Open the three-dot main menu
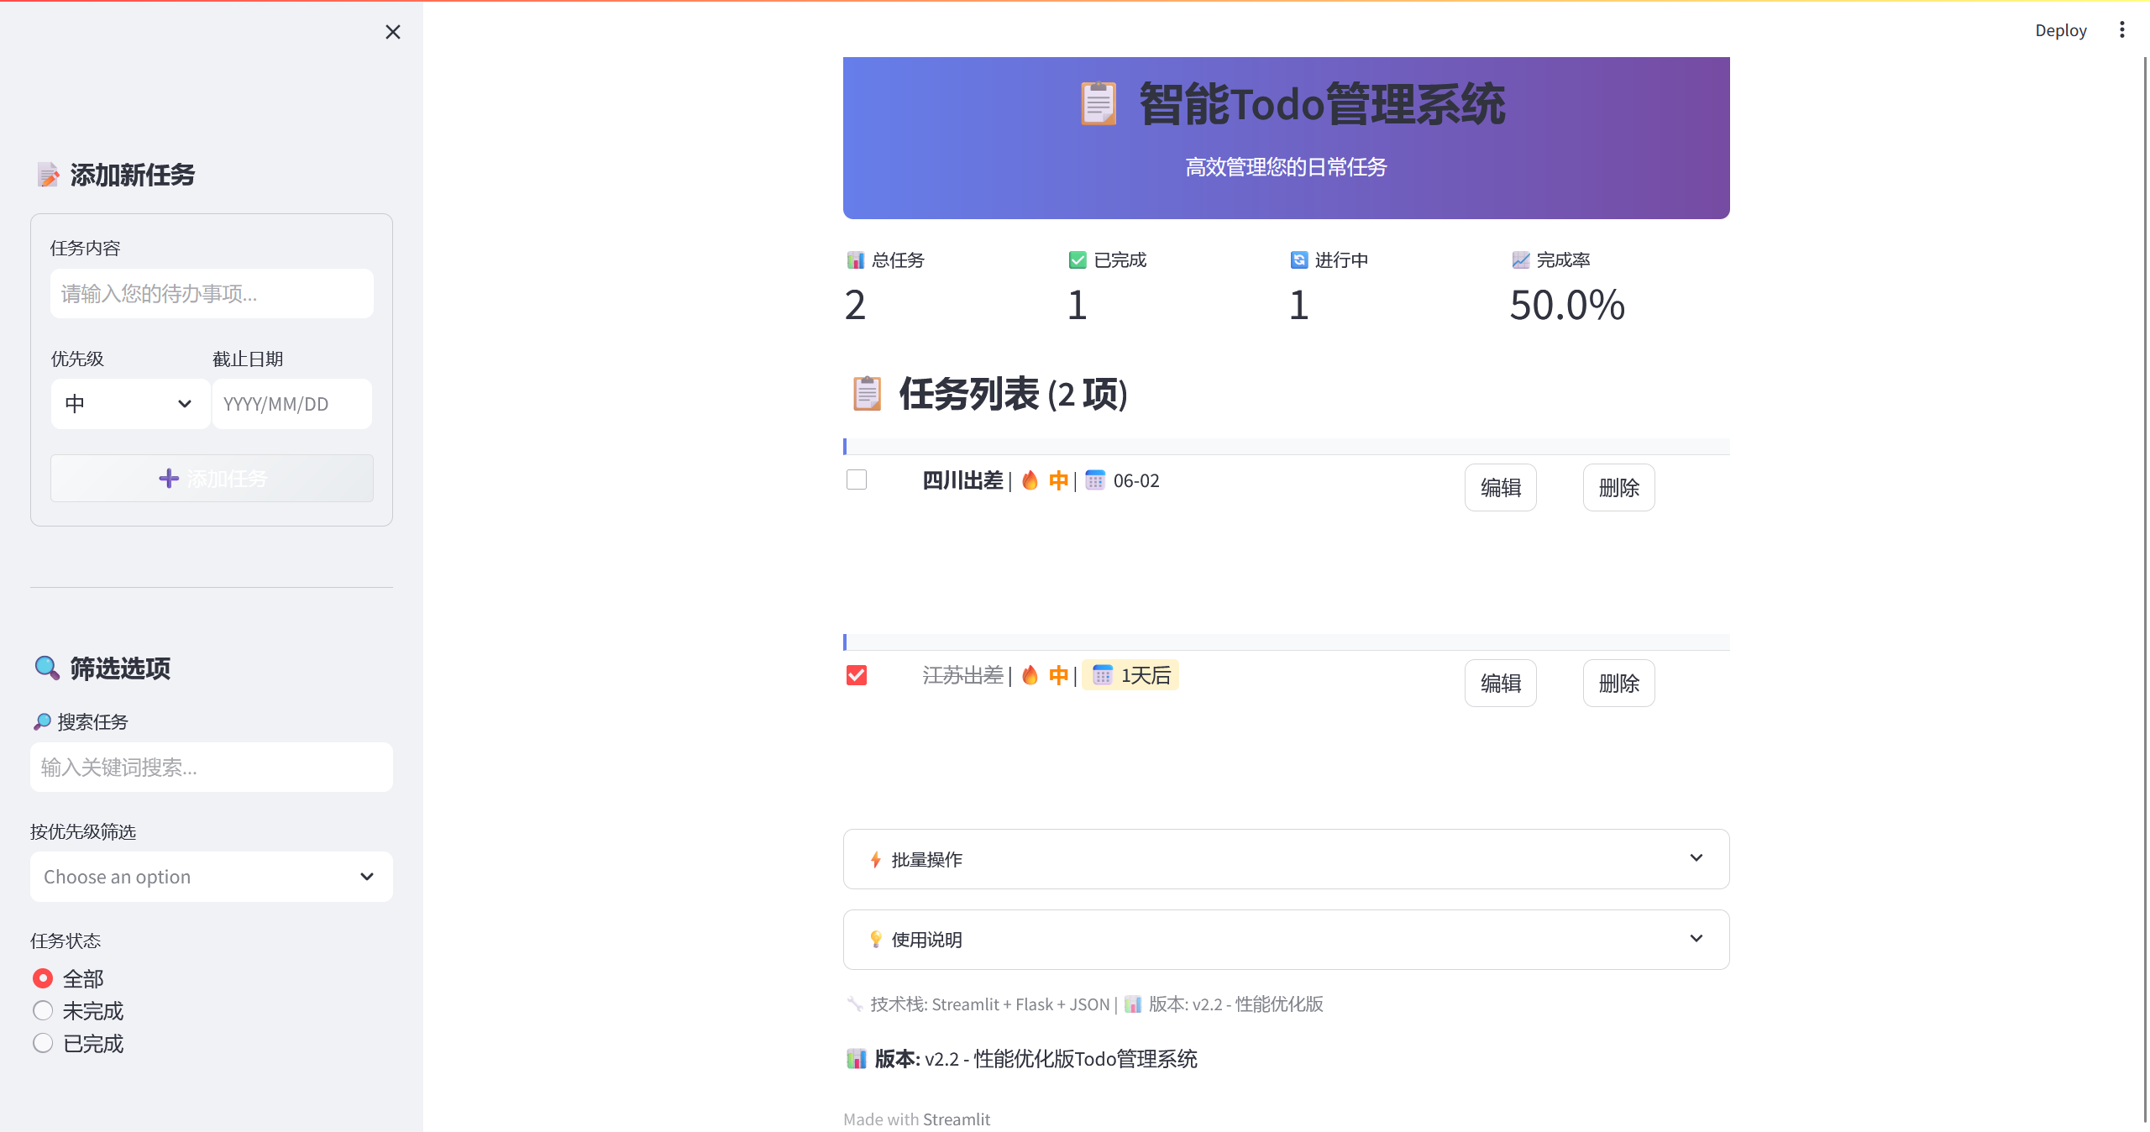2150x1132 pixels. 2121,30
